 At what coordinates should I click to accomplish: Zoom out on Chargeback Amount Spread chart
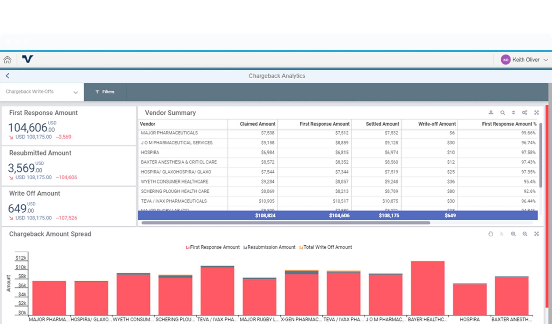point(525,234)
